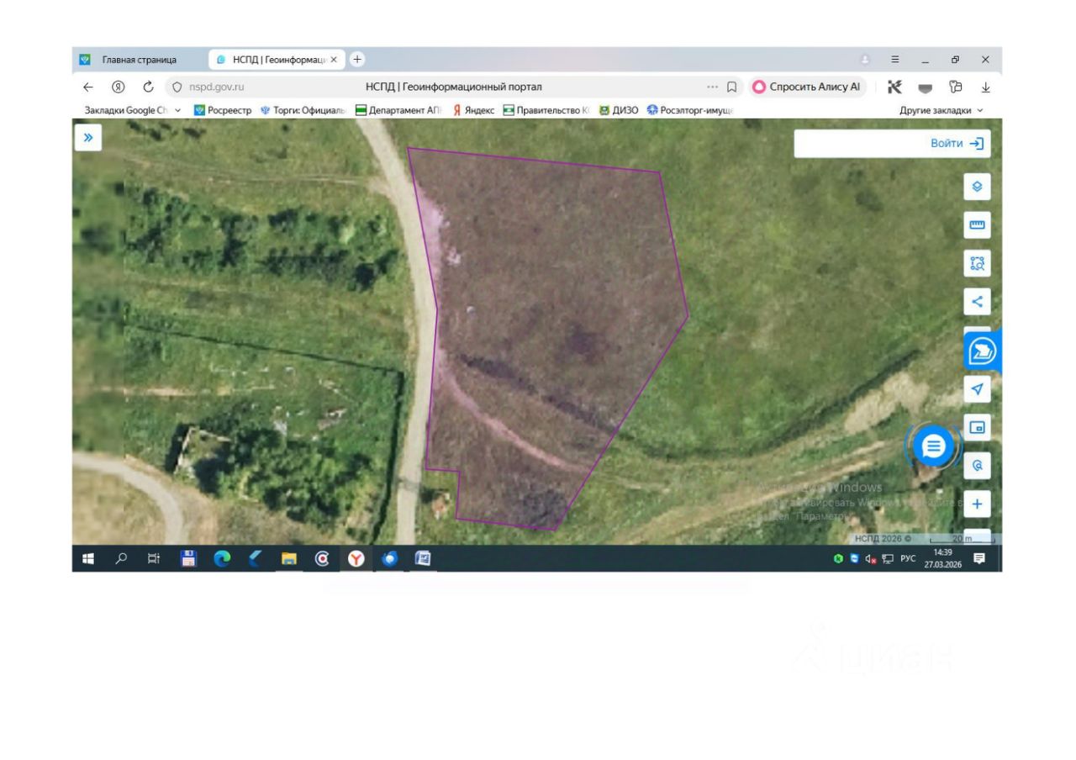Expand Другие закладки dropdown
The height and width of the screenshot is (760, 1076).
click(x=941, y=110)
